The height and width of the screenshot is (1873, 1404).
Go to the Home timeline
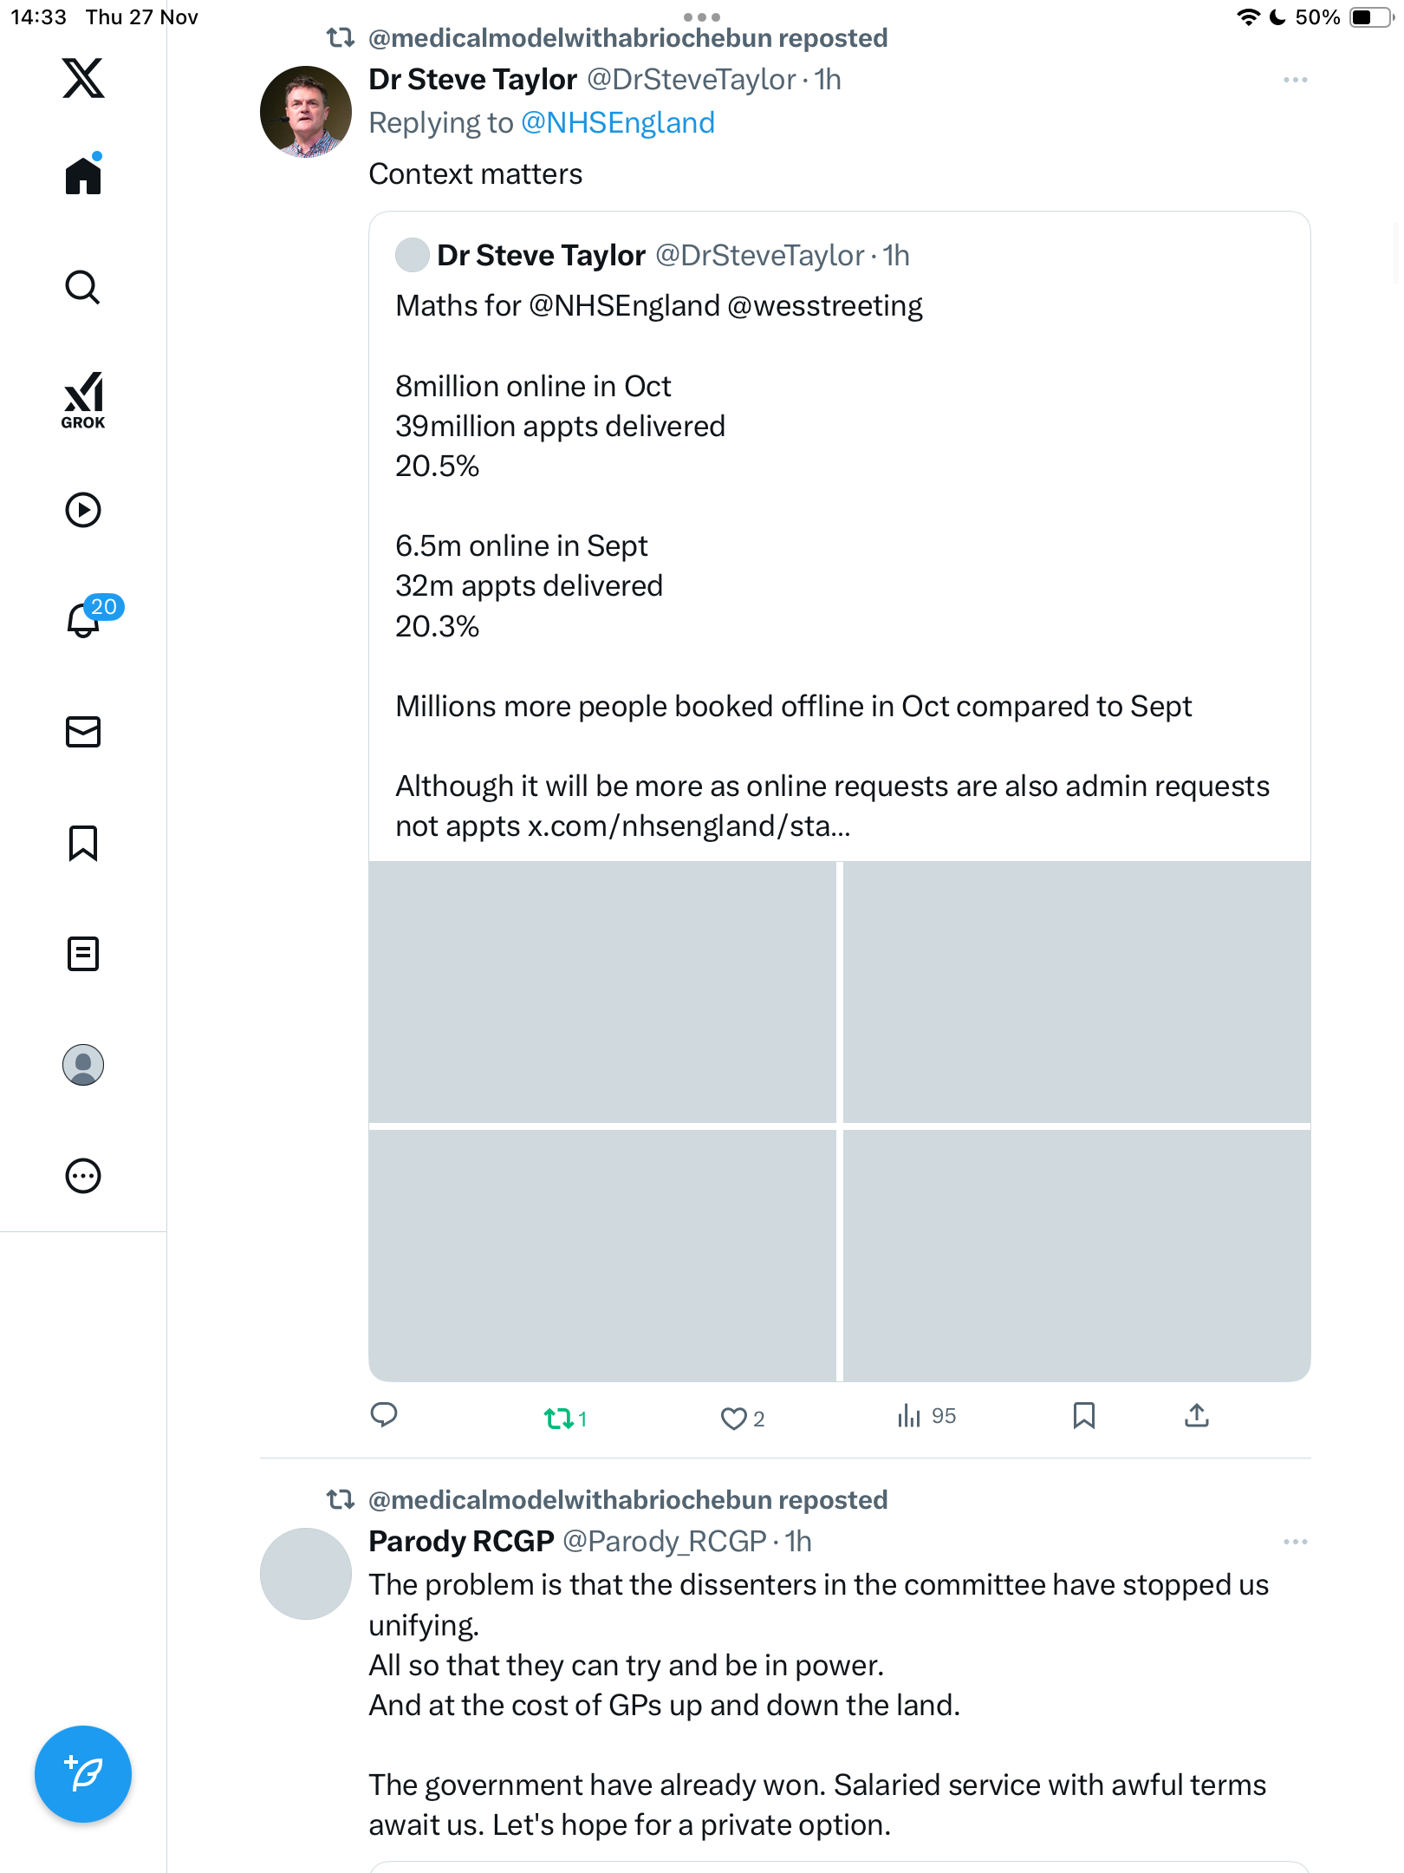(x=83, y=176)
